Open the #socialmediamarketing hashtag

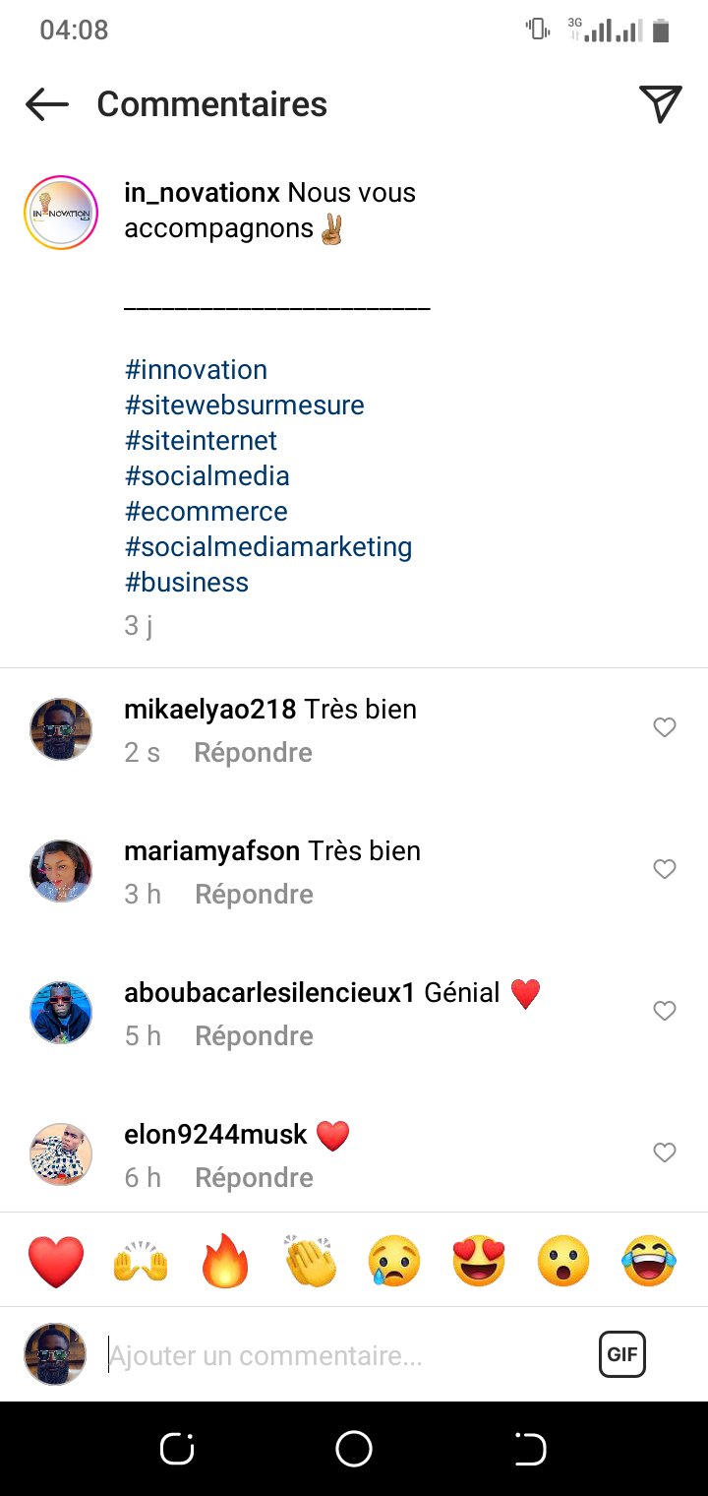268,547
